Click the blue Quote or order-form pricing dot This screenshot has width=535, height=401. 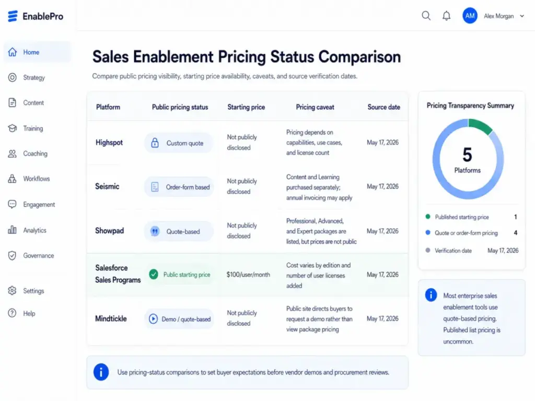pos(428,232)
